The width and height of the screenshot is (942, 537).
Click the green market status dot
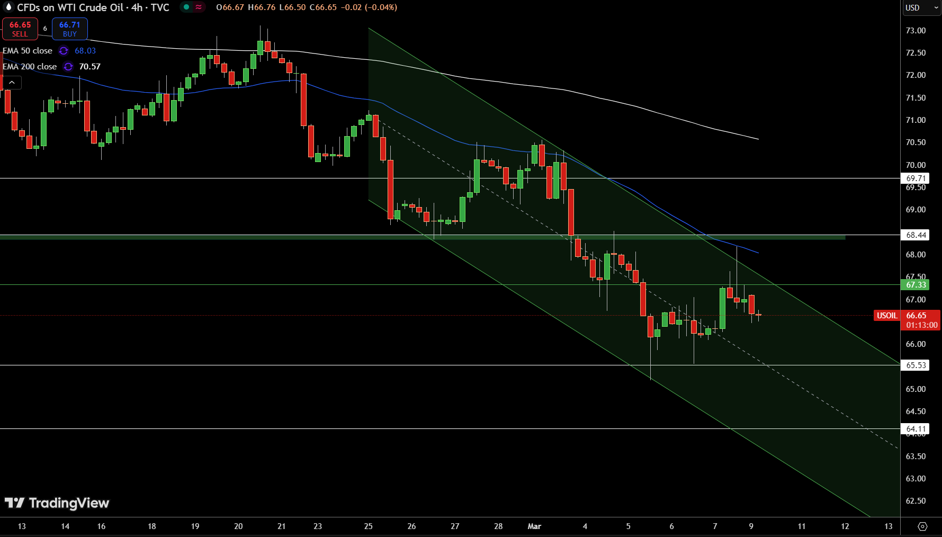coord(186,7)
